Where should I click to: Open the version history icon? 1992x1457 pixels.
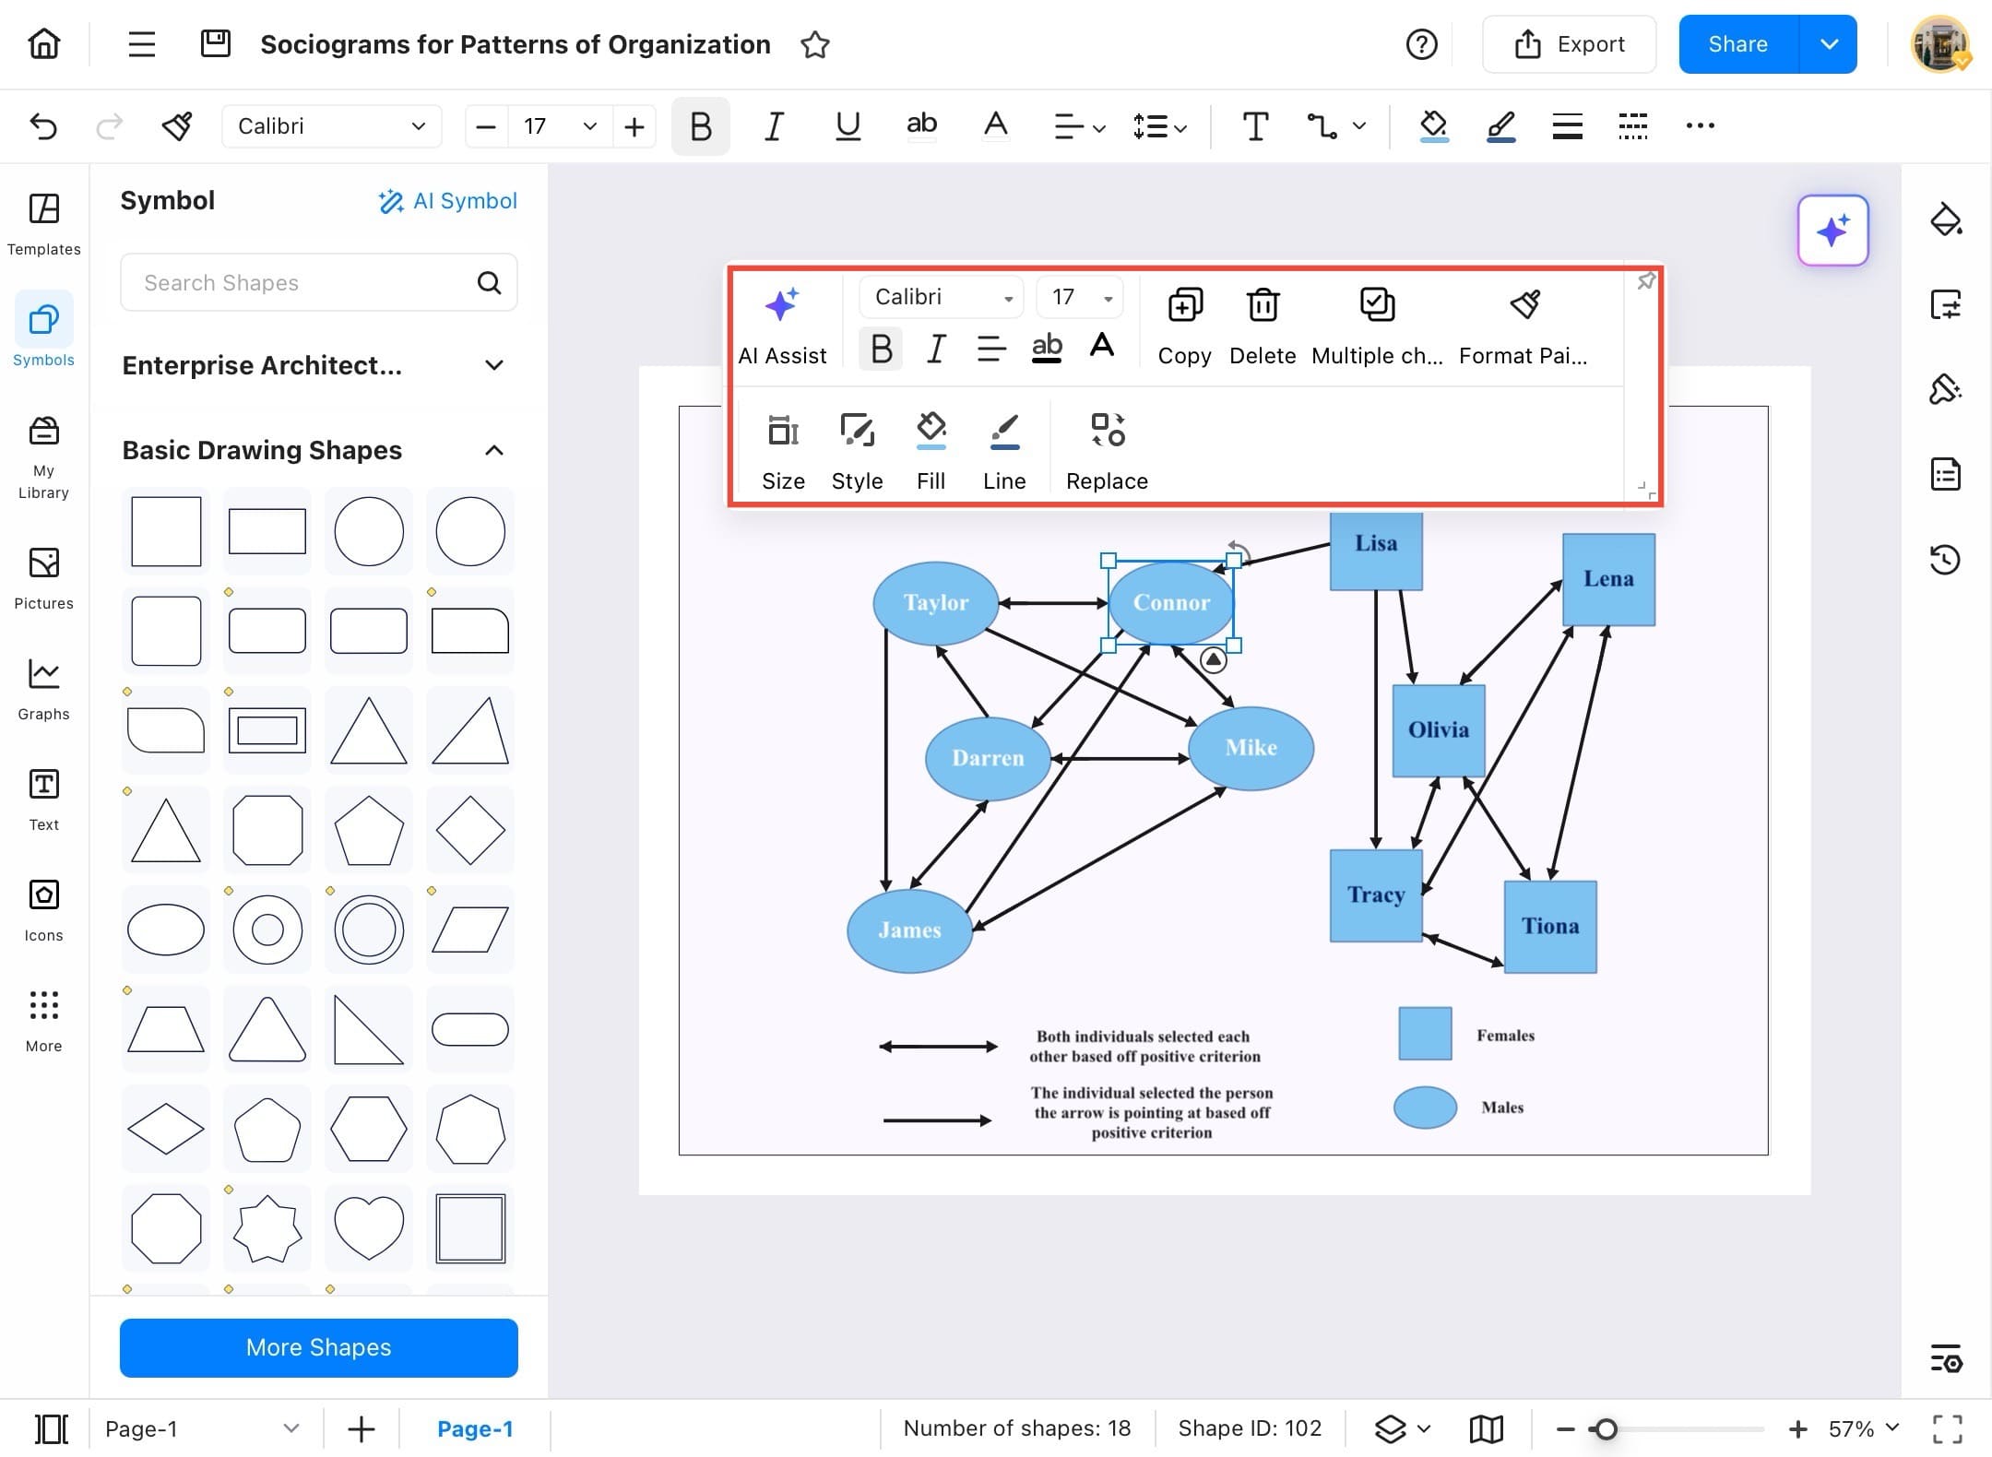(1945, 559)
